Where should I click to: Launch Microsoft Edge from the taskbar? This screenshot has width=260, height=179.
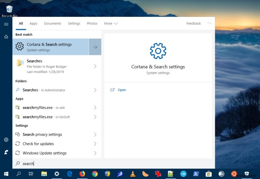coord(70,174)
